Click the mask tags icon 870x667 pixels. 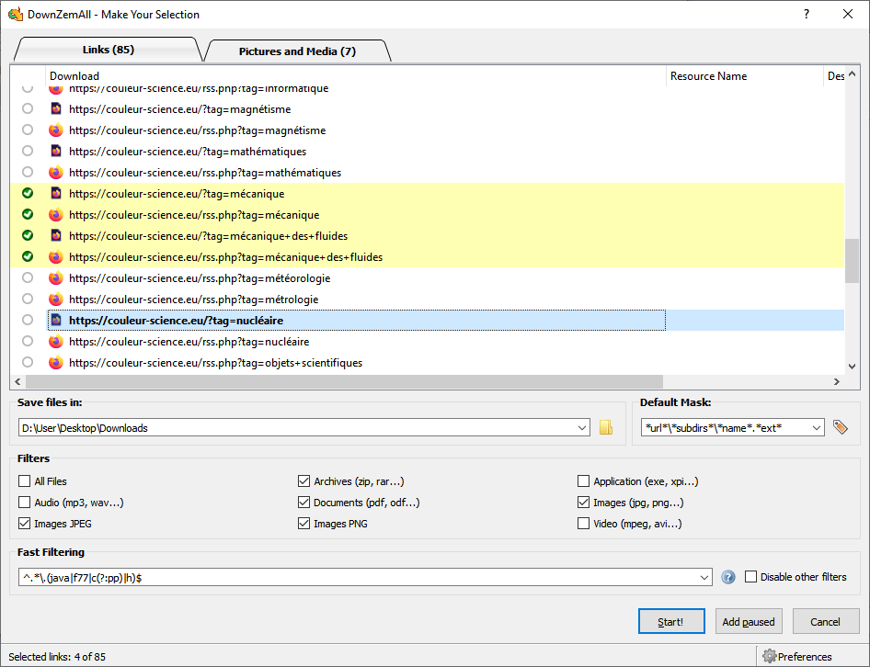click(x=840, y=427)
